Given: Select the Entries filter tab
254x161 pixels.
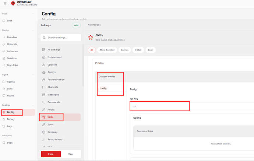Looking at the screenshot, I should (x=125, y=50).
